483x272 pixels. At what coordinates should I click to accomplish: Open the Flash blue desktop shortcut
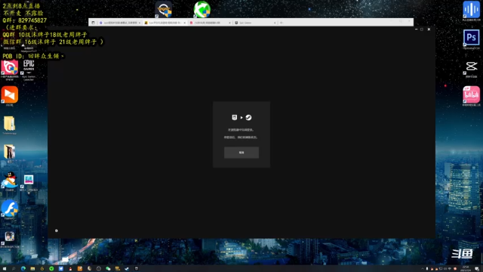tap(10, 209)
